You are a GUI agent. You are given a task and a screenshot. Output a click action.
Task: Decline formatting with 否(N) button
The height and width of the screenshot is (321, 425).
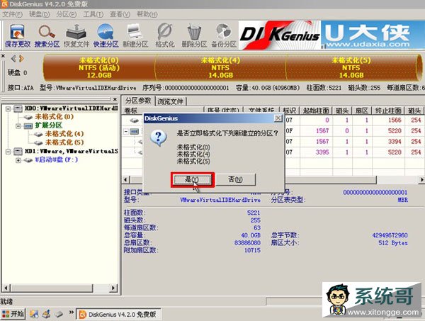click(235, 179)
